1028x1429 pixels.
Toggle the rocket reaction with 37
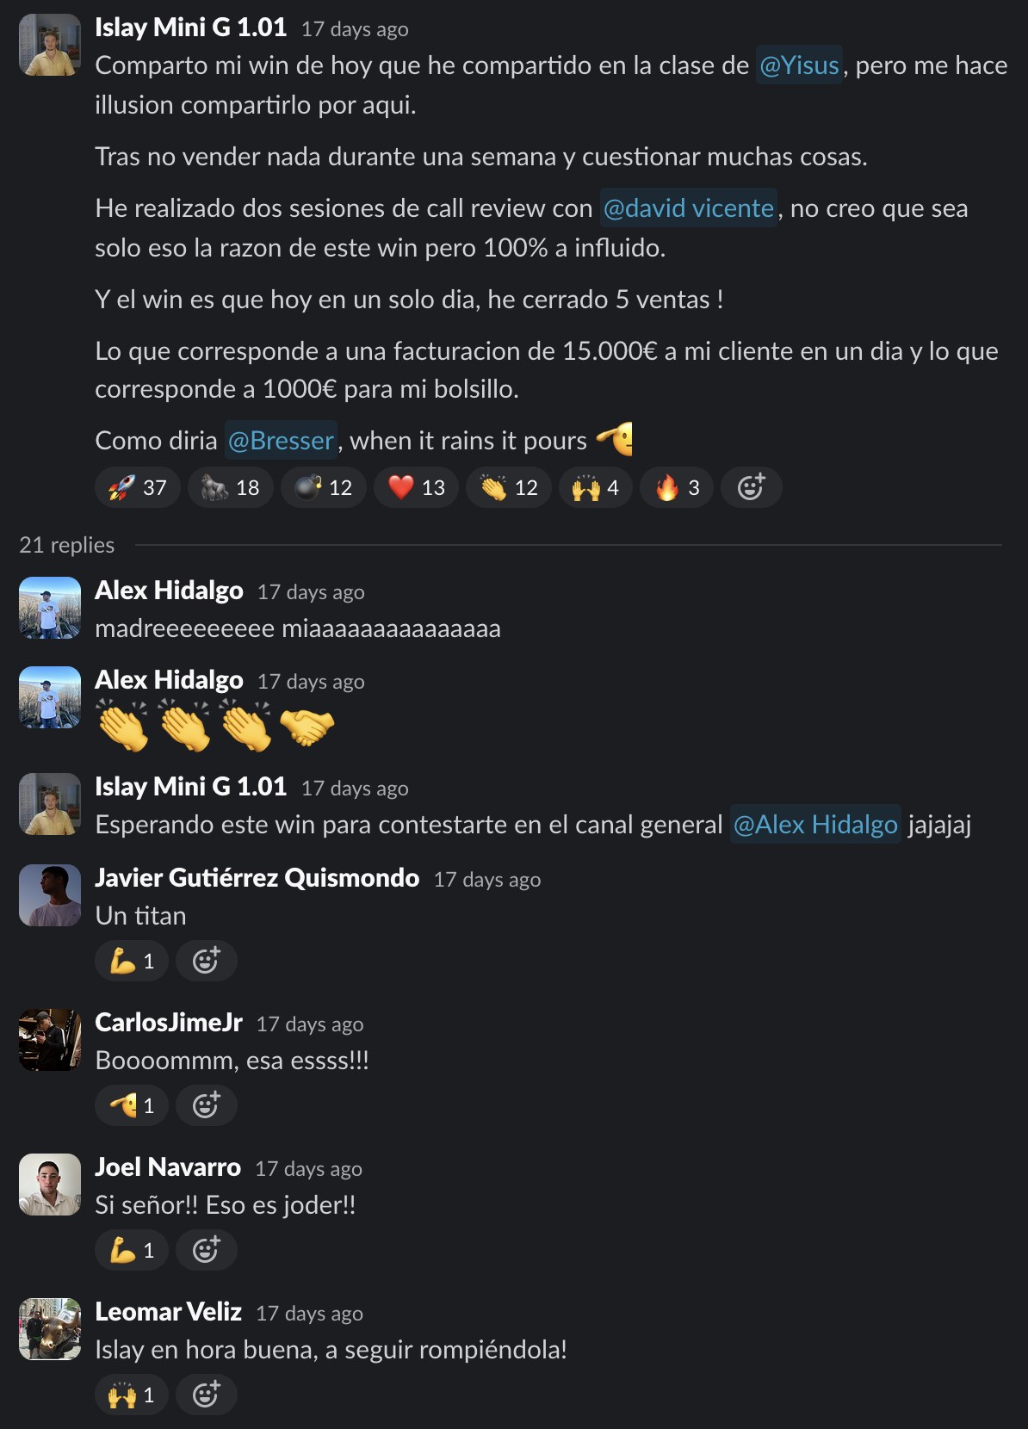(x=138, y=487)
